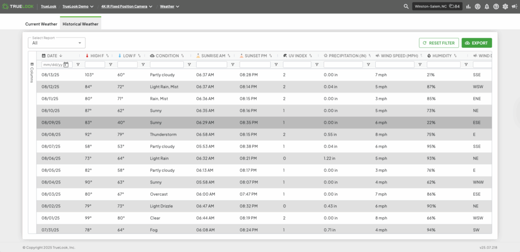Viewport: 520px width, 252px height.
Task: Sort by the Sunrise AM column header
Action: pyautogui.click(x=213, y=56)
